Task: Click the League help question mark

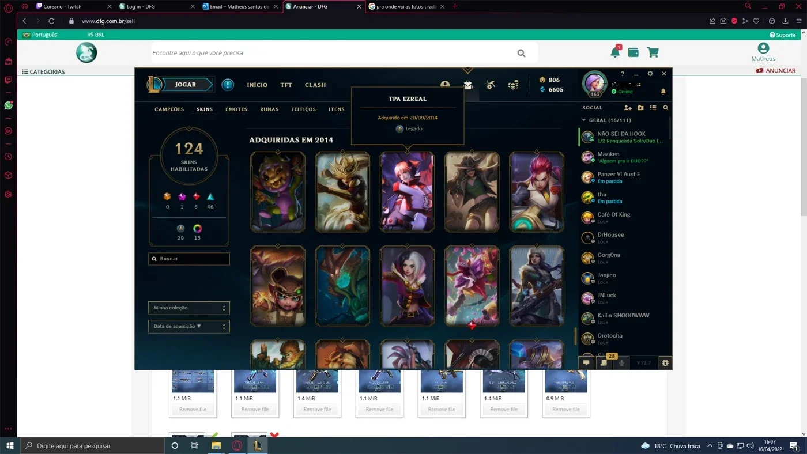Action: pos(623,74)
